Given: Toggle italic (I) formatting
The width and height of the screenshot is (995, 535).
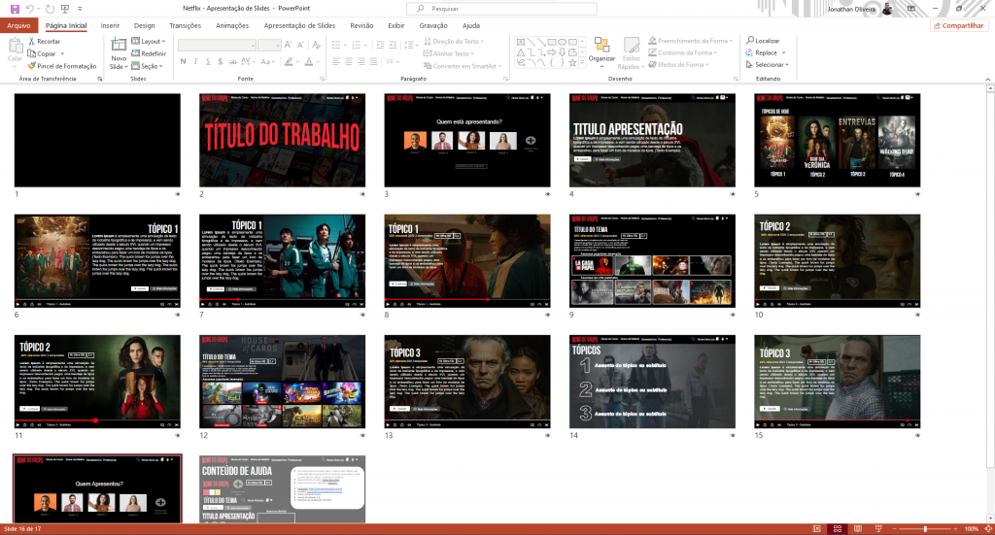Looking at the screenshot, I should (195, 61).
